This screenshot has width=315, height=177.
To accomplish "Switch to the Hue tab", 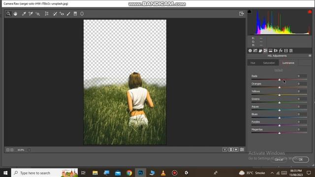I will coord(252,63).
